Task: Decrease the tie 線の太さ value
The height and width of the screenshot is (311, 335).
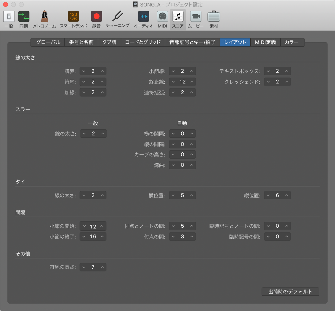Action: tap(84, 195)
